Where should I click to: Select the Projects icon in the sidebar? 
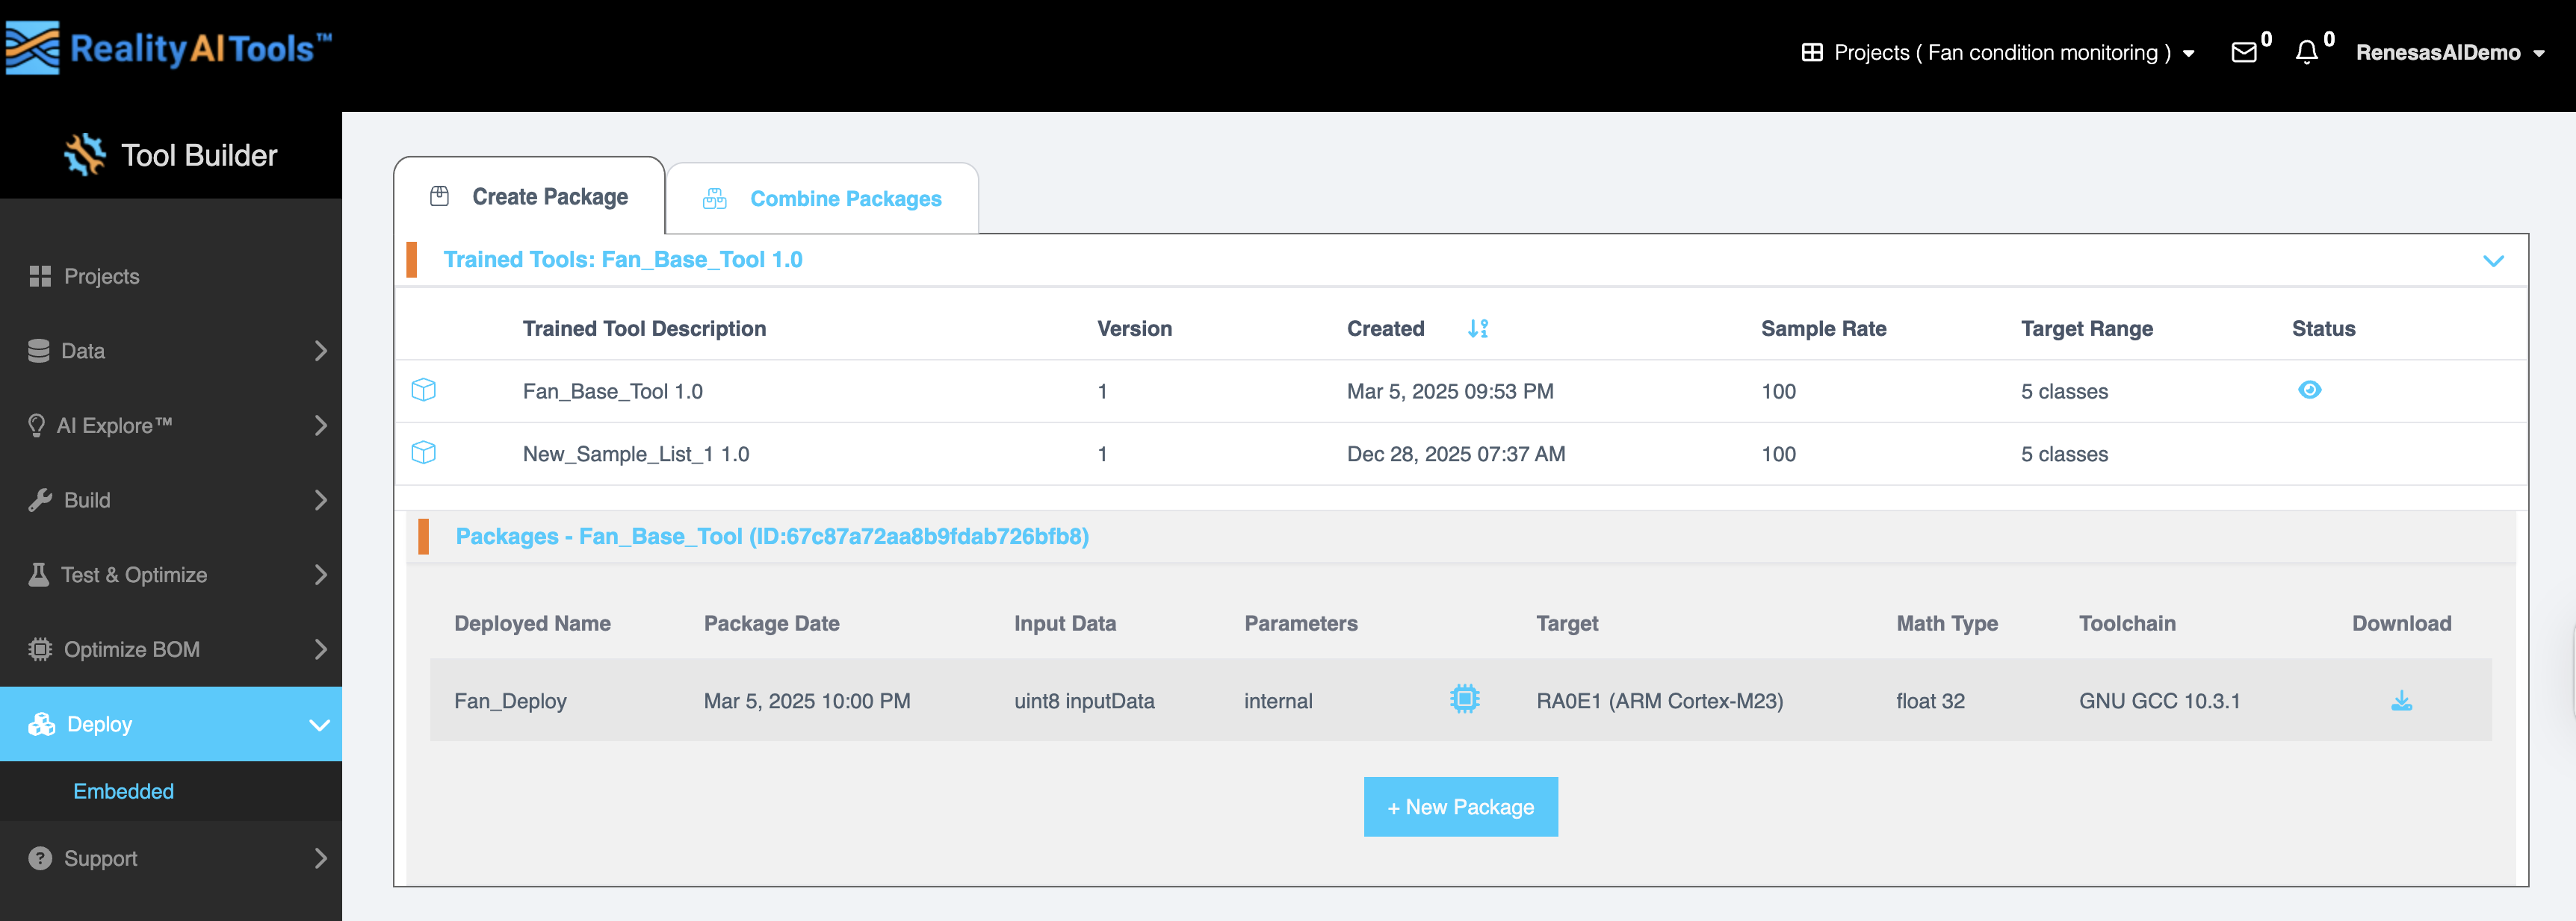(41, 275)
